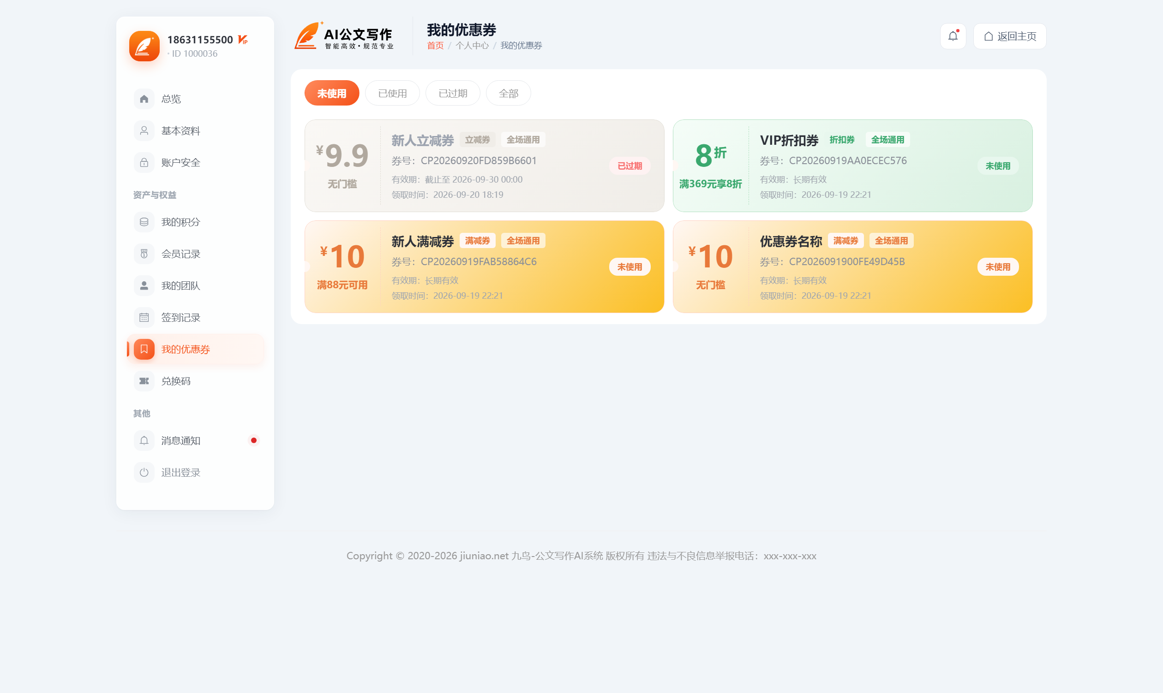Open the 新人立减券 coupon card title
The height and width of the screenshot is (693, 1163).
[x=423, y=140]
